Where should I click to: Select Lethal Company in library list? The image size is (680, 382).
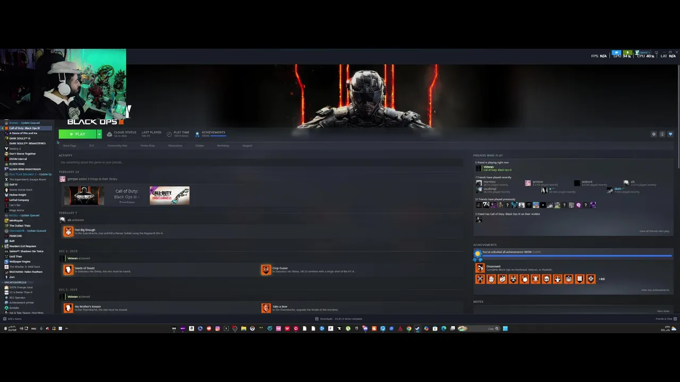pyautogui.click(x=19, y=200)
